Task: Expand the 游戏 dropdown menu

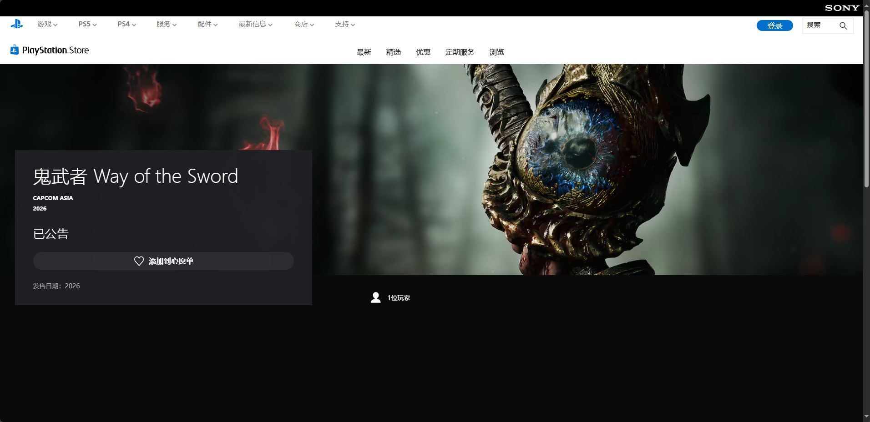Action: click(47, 24)
